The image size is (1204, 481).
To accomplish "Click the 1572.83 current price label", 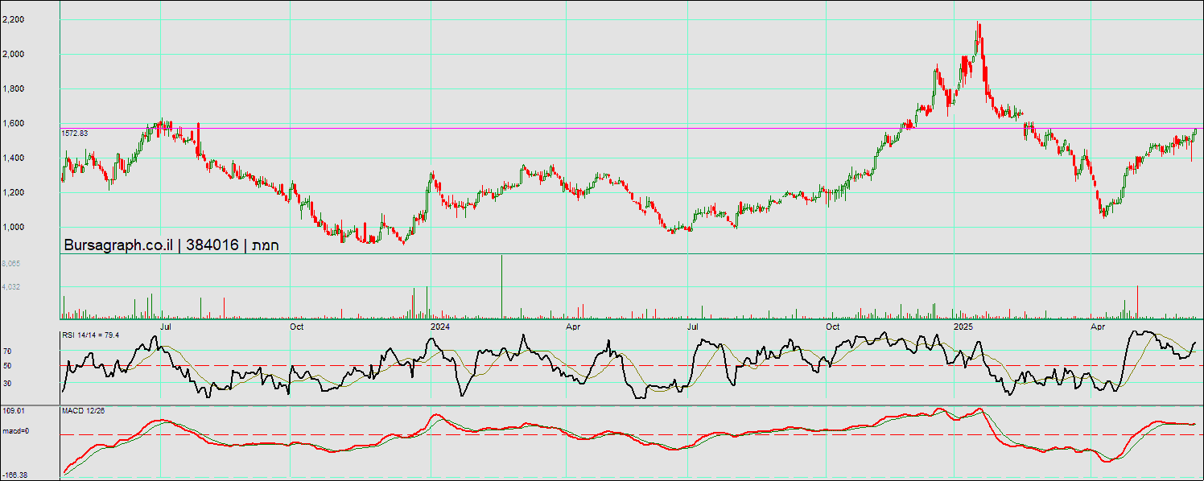I will point(74,134).
